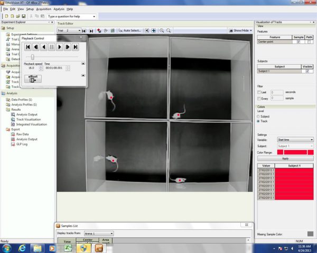Select the Track color level radio button
Viewport: 317px width, 253px height.
258,121
